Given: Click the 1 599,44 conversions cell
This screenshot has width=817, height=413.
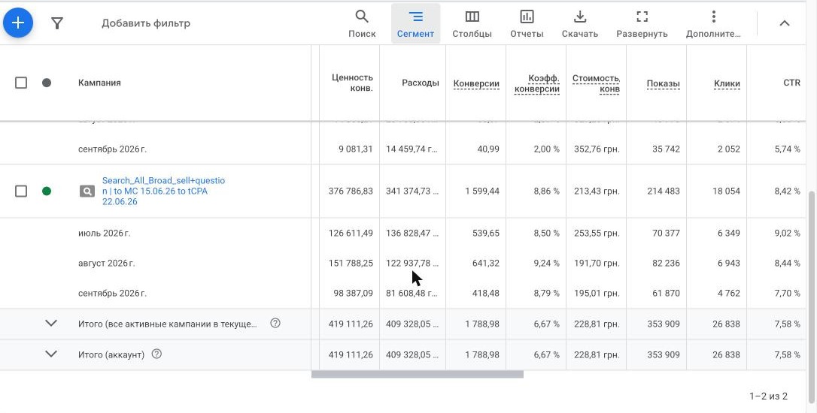Looking at the screenshot, I should (x=482, y=191).
